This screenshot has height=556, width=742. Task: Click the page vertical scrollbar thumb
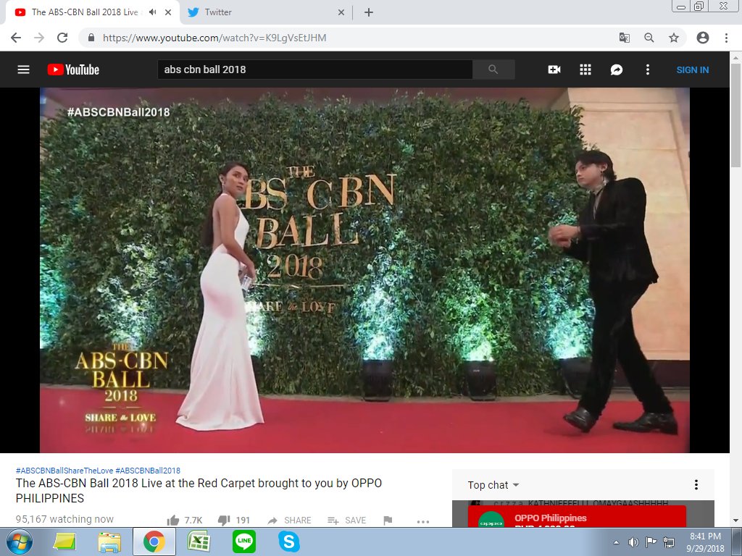coord(735,114)
